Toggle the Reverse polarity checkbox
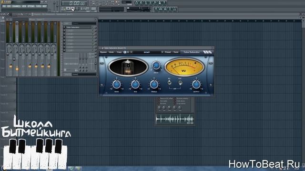The width and height of the screenshot is (305, 171). coord(175,98)
